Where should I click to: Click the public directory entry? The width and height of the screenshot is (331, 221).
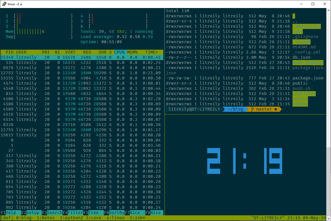point(300,83)
